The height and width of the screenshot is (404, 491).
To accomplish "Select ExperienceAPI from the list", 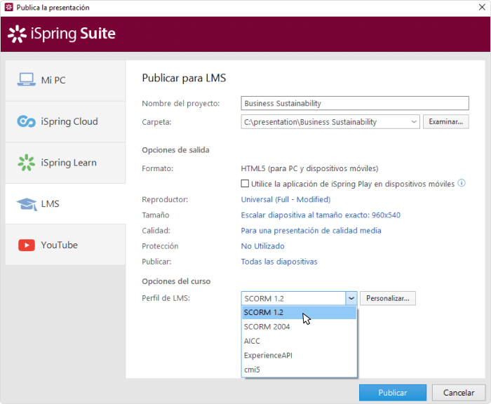I will click(299, 356).
